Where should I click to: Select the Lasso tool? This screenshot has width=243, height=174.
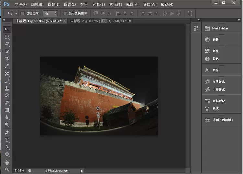7,44
